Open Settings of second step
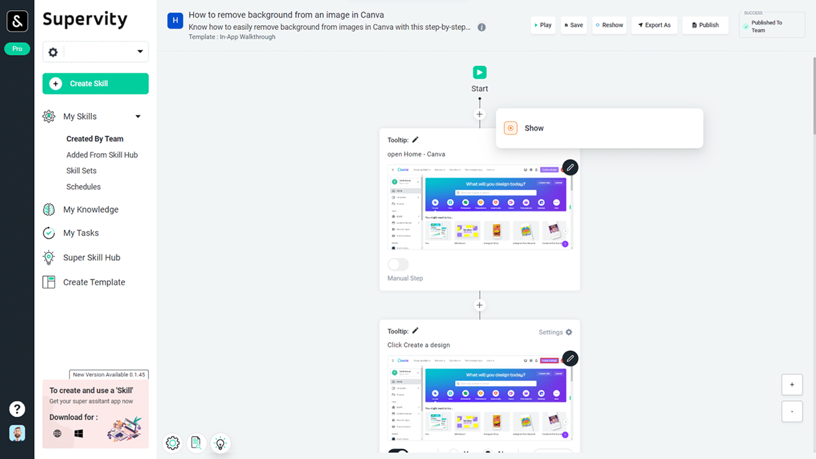Image resolution: width=816 pixels, height=459 pixels. (x=556, y=333)
